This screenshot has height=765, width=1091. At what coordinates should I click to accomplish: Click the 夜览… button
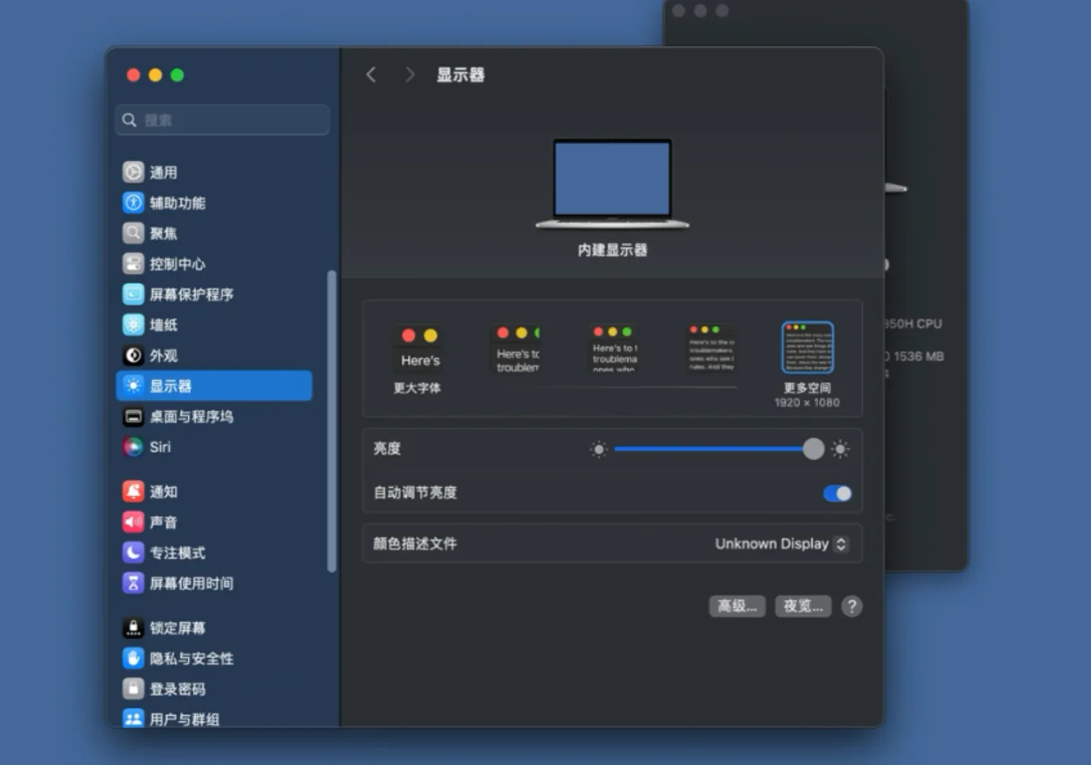point(802,606)
